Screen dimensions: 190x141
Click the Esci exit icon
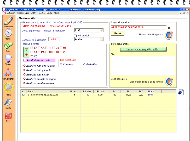(x=8, y=116)
